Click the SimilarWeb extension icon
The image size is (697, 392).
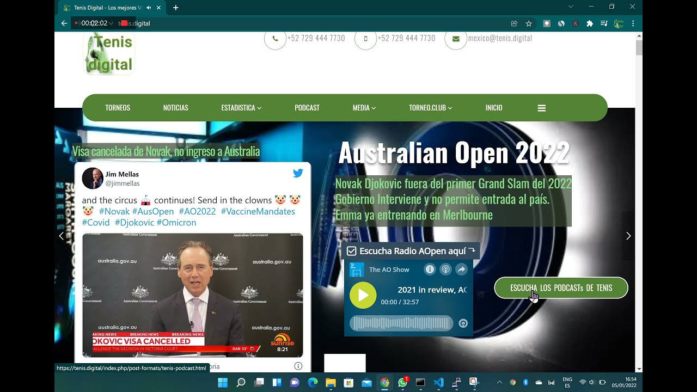561,23
